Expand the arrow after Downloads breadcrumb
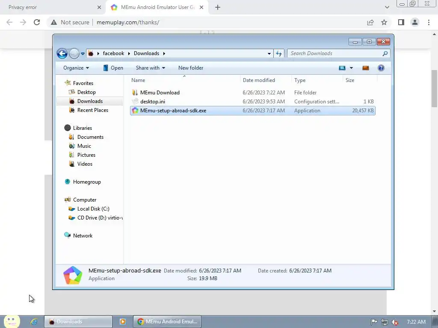Image resolution: width=438 pixels, height=328 pixels. [x=164, y=53]
